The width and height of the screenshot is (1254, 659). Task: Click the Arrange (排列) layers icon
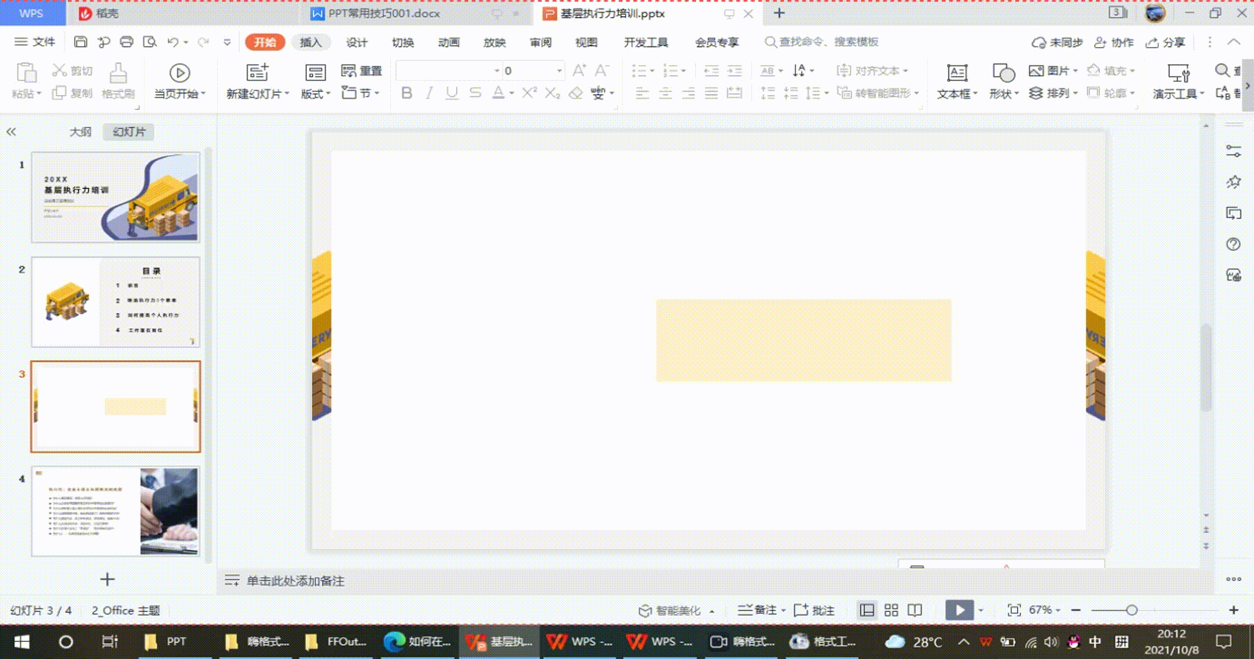click(x=1036, y=93)
